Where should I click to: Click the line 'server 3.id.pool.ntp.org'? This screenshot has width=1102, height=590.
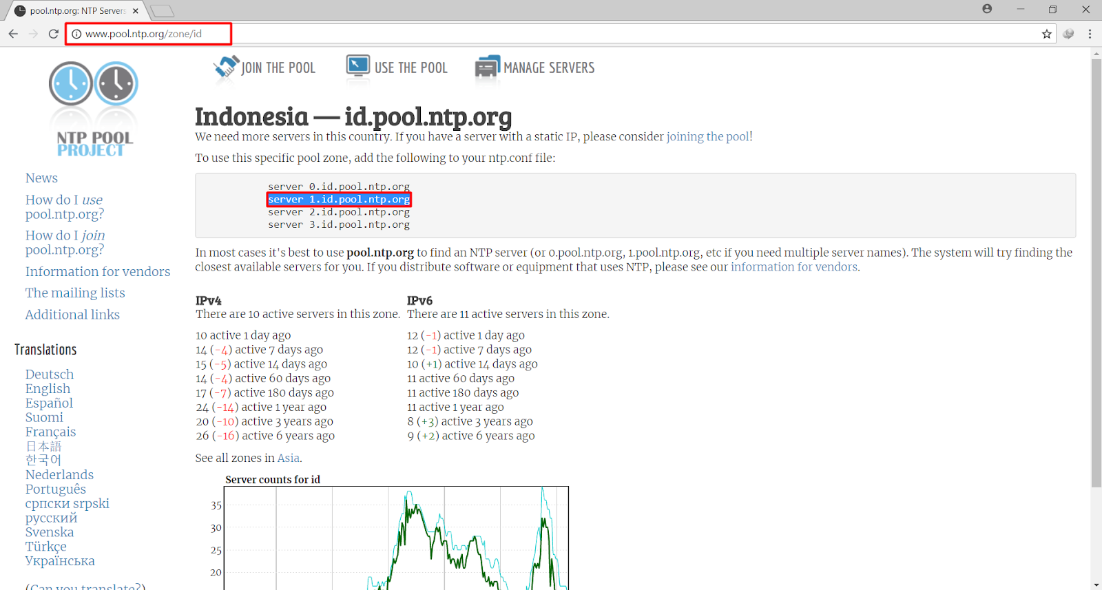coord(339,224)
